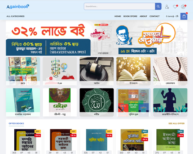Open the BCS category thumbnail

point(23,71)
